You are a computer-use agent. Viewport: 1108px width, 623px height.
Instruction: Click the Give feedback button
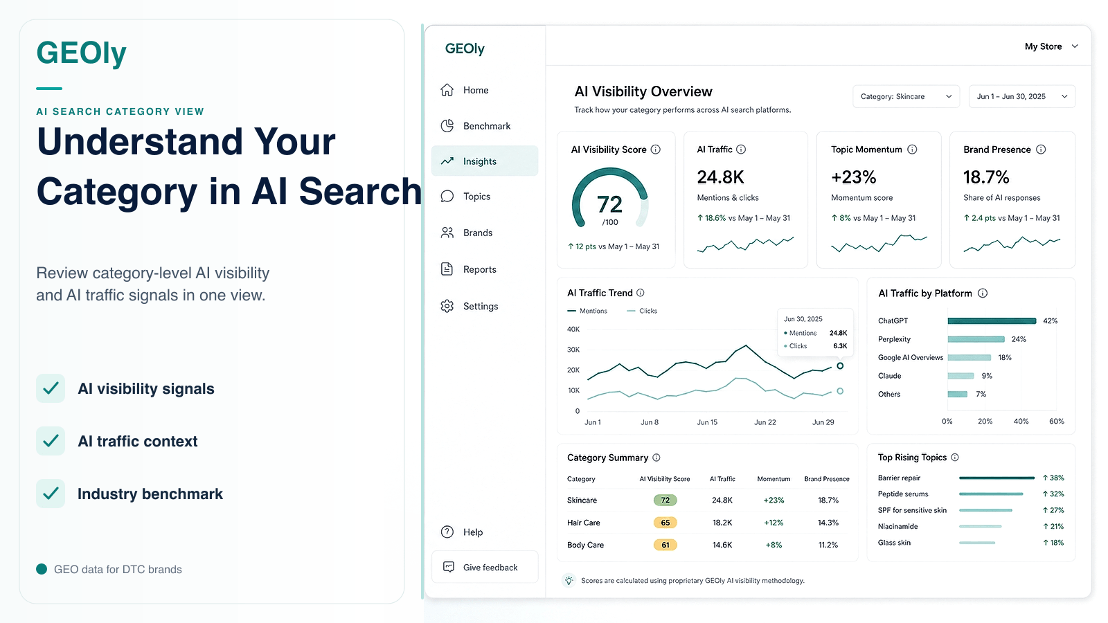click(x=485, y=567)
